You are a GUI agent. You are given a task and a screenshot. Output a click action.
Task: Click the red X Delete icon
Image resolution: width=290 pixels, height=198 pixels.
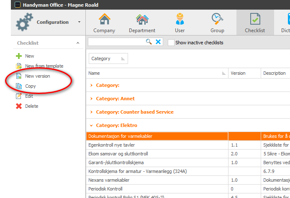(19, 106)
